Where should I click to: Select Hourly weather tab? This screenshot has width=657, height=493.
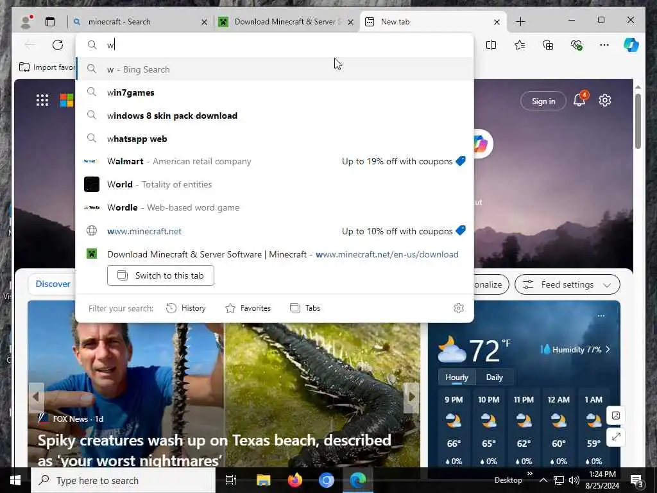(457, 377)
